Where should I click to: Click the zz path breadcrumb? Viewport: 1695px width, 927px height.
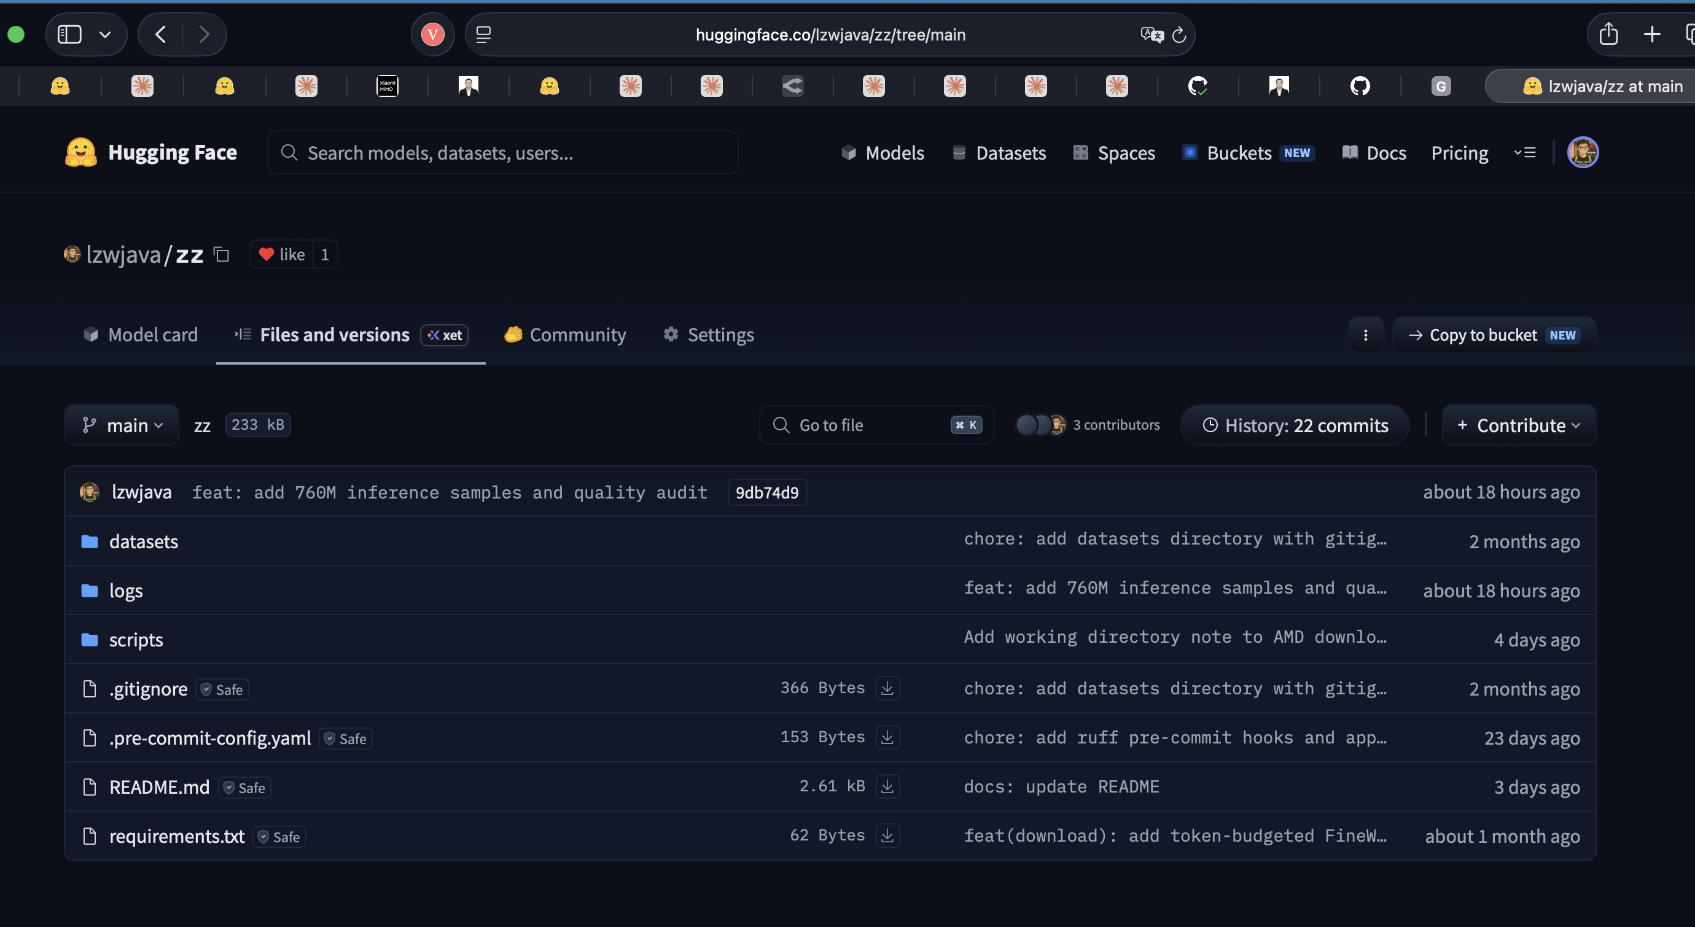click(202, 425)
